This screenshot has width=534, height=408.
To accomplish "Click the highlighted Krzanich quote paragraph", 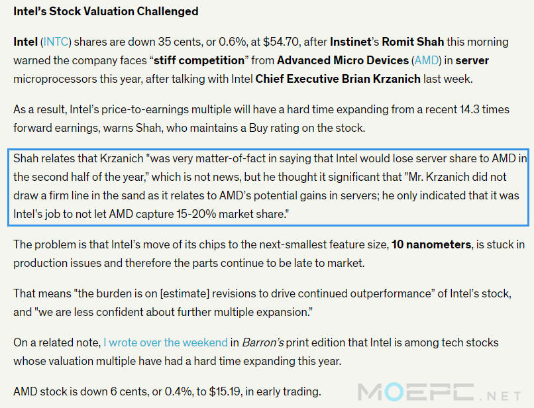I will click(x=268, y=187).
